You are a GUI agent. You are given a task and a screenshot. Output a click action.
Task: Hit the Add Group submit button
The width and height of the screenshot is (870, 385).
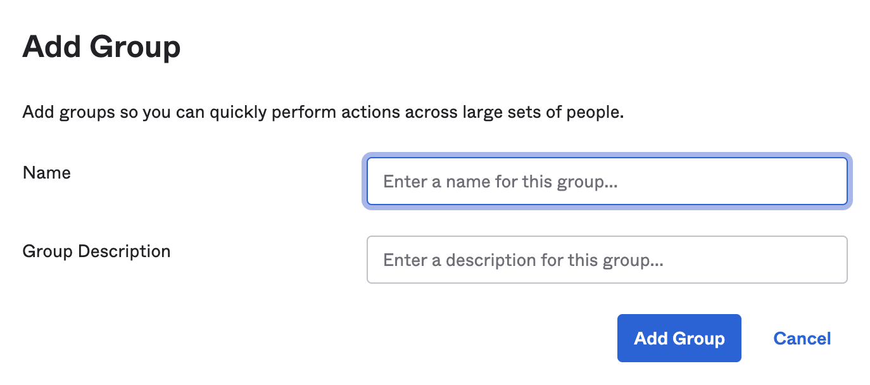pos(679,339)
